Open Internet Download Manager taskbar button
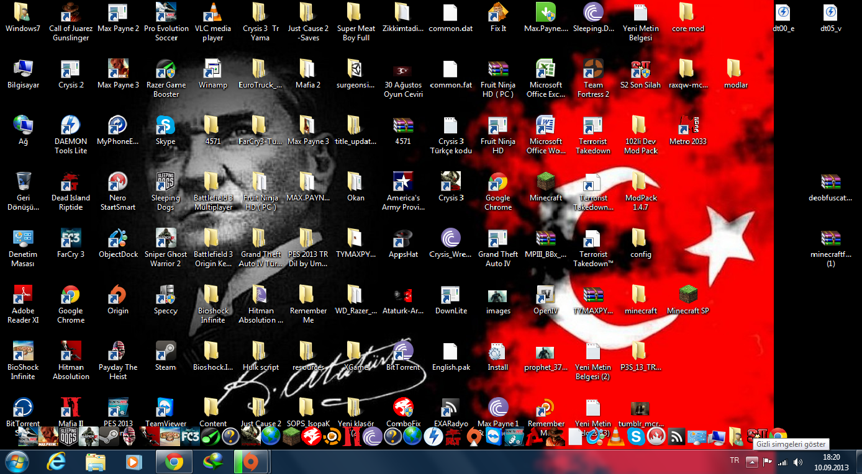Viewport: 862px width, 474px height. (212, 461)
